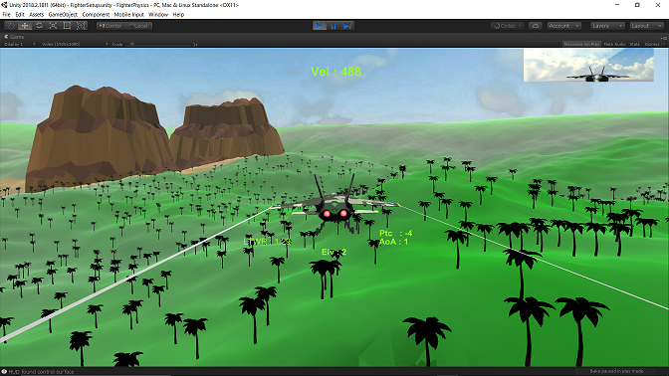The width and height of the screenshot is (669, 376).
Task: Open the Mobile Input menu
Action: pyautogui.click(x=128, y=15)
